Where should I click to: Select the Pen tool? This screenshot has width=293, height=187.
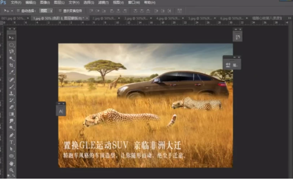(x=11, y=135)
